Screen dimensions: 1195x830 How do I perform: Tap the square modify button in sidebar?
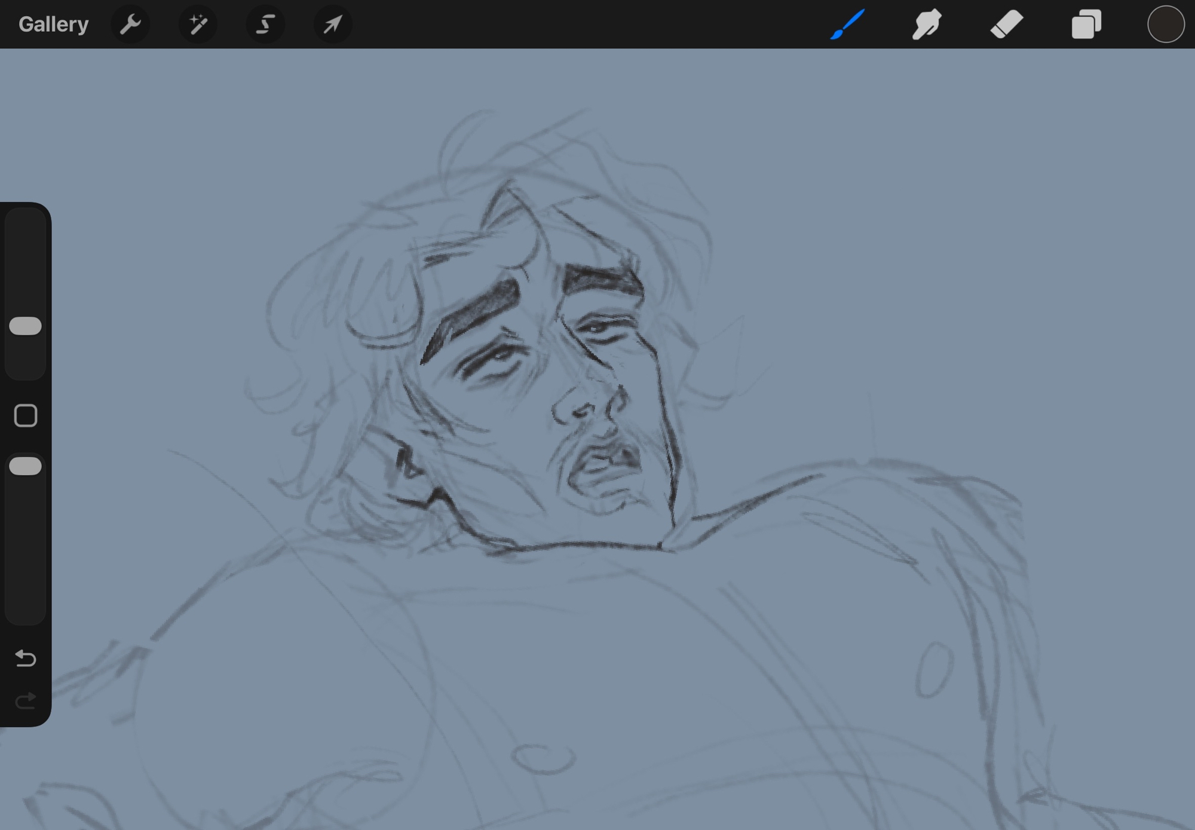(x=26, y=416)
